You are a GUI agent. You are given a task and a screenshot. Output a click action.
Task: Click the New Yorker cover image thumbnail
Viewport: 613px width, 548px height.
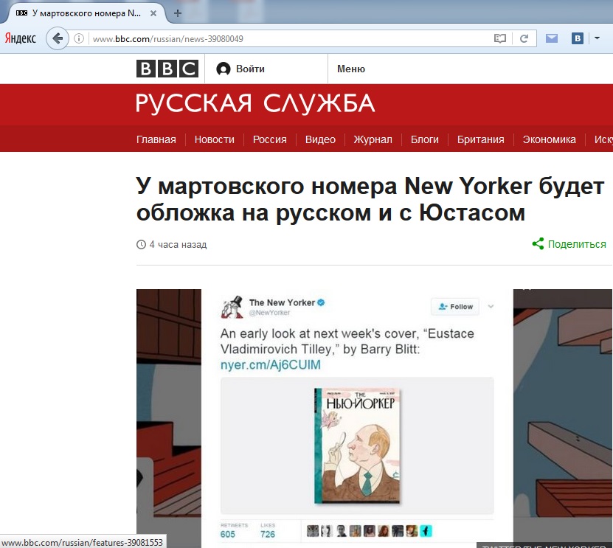[357, 445]
